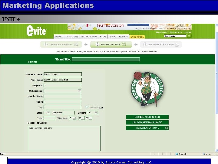Open the INVITATIONS tab
The width and height of the screenshot is (218, 164).
click(71, 37)
